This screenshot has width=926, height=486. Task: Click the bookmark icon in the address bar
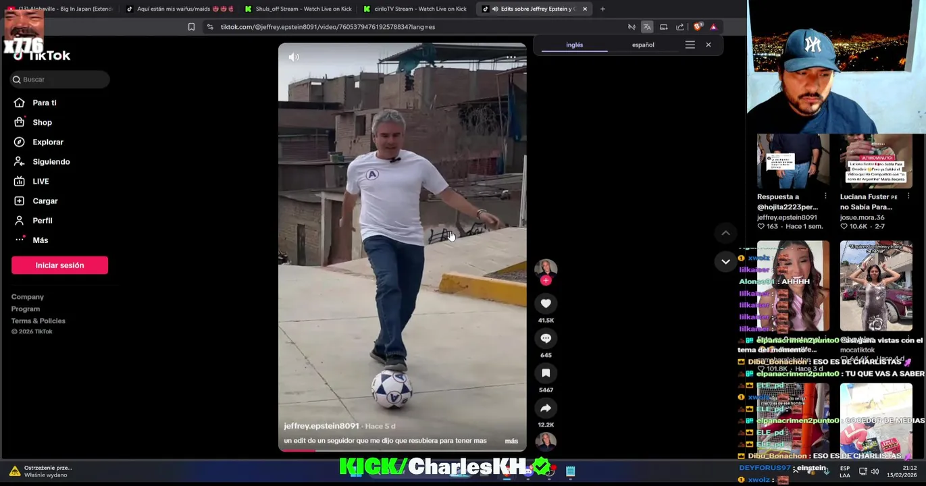(x=191, y=27)
